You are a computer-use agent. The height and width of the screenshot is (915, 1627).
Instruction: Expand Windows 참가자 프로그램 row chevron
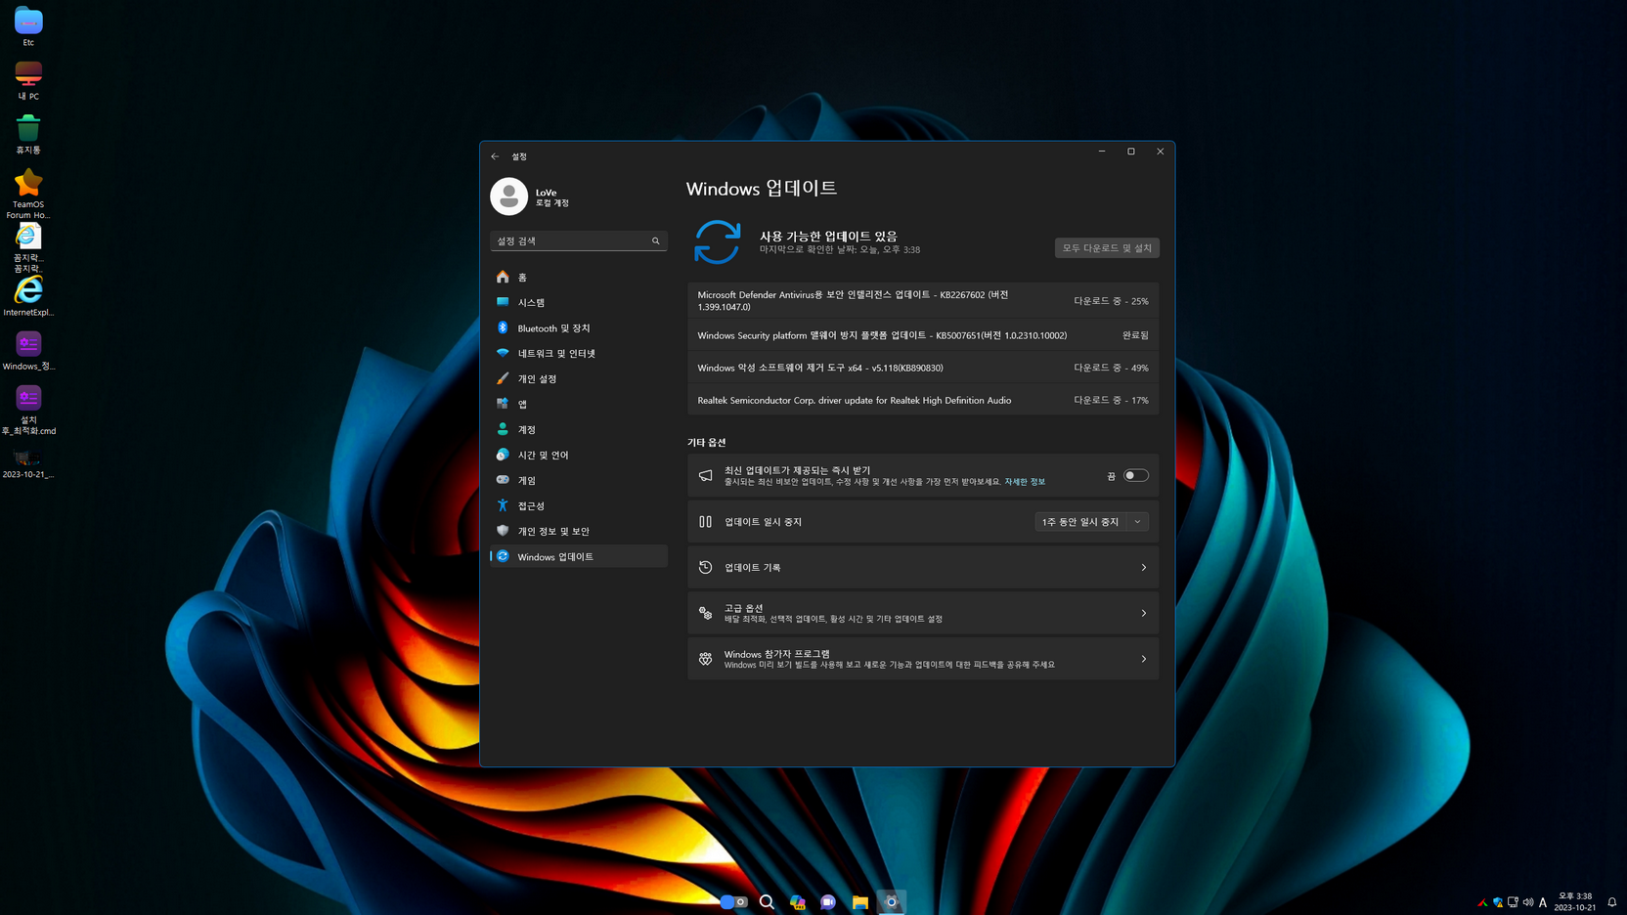pos(1143,659)
